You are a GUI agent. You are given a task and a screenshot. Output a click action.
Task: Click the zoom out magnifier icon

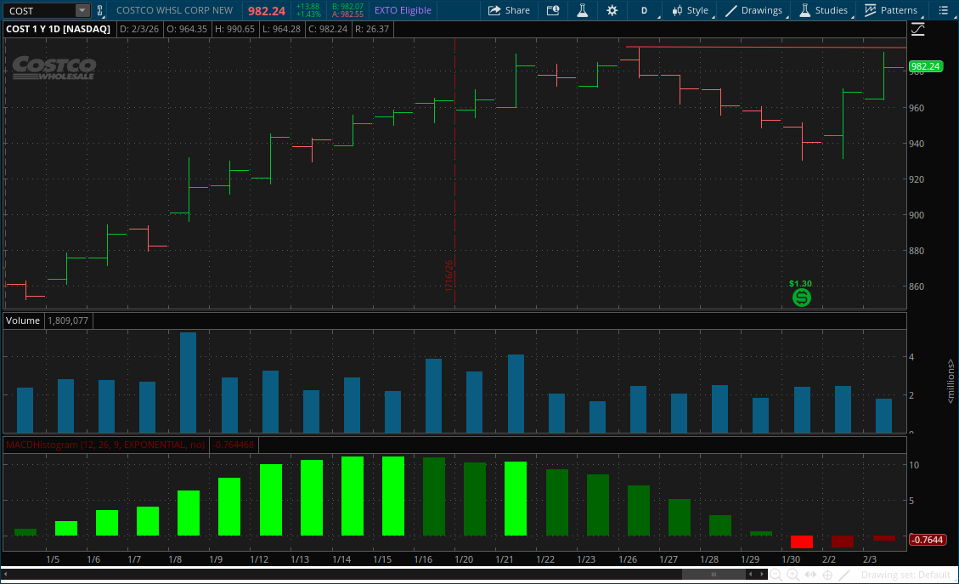776,575
